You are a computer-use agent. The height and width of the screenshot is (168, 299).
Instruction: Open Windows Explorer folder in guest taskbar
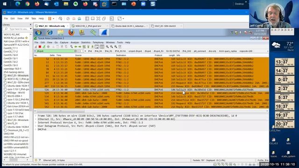tap(61, 32)
